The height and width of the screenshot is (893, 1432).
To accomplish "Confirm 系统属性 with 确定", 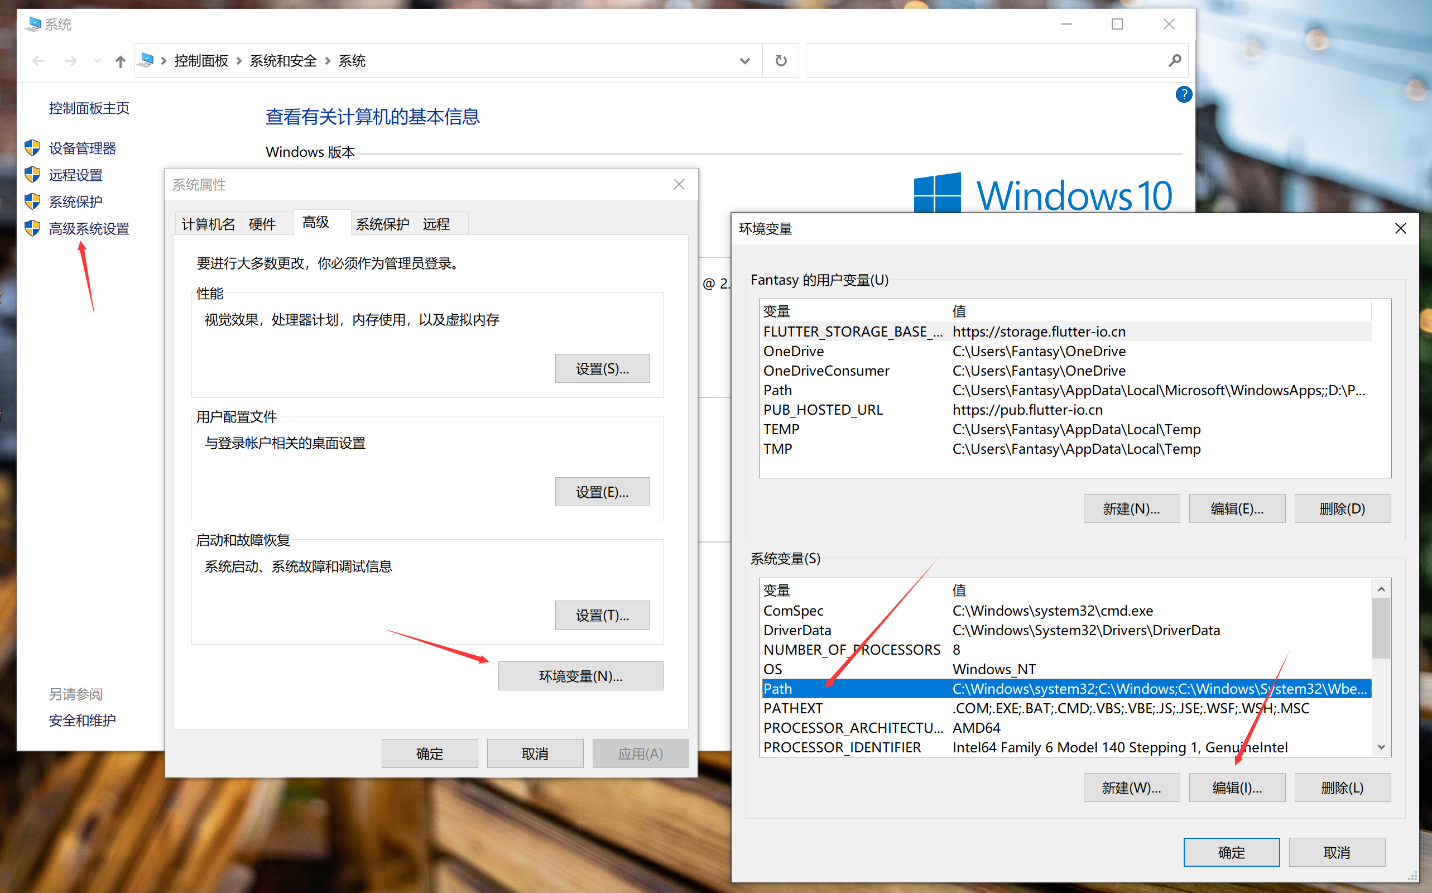I will click(x=430, y=753).
